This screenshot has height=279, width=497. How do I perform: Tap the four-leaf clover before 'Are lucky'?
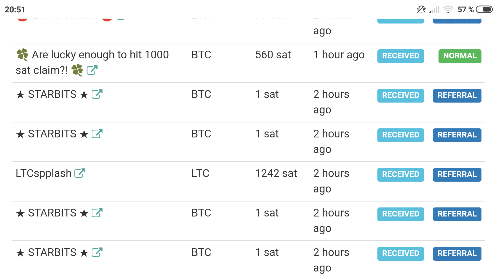[22, 55]
